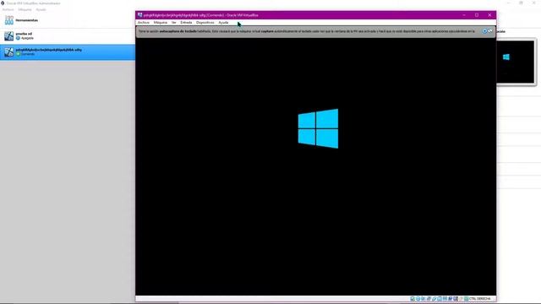Click the keyboard capture status icon
541x304 pixels.
pyautogui.click(x=466, y=298)
